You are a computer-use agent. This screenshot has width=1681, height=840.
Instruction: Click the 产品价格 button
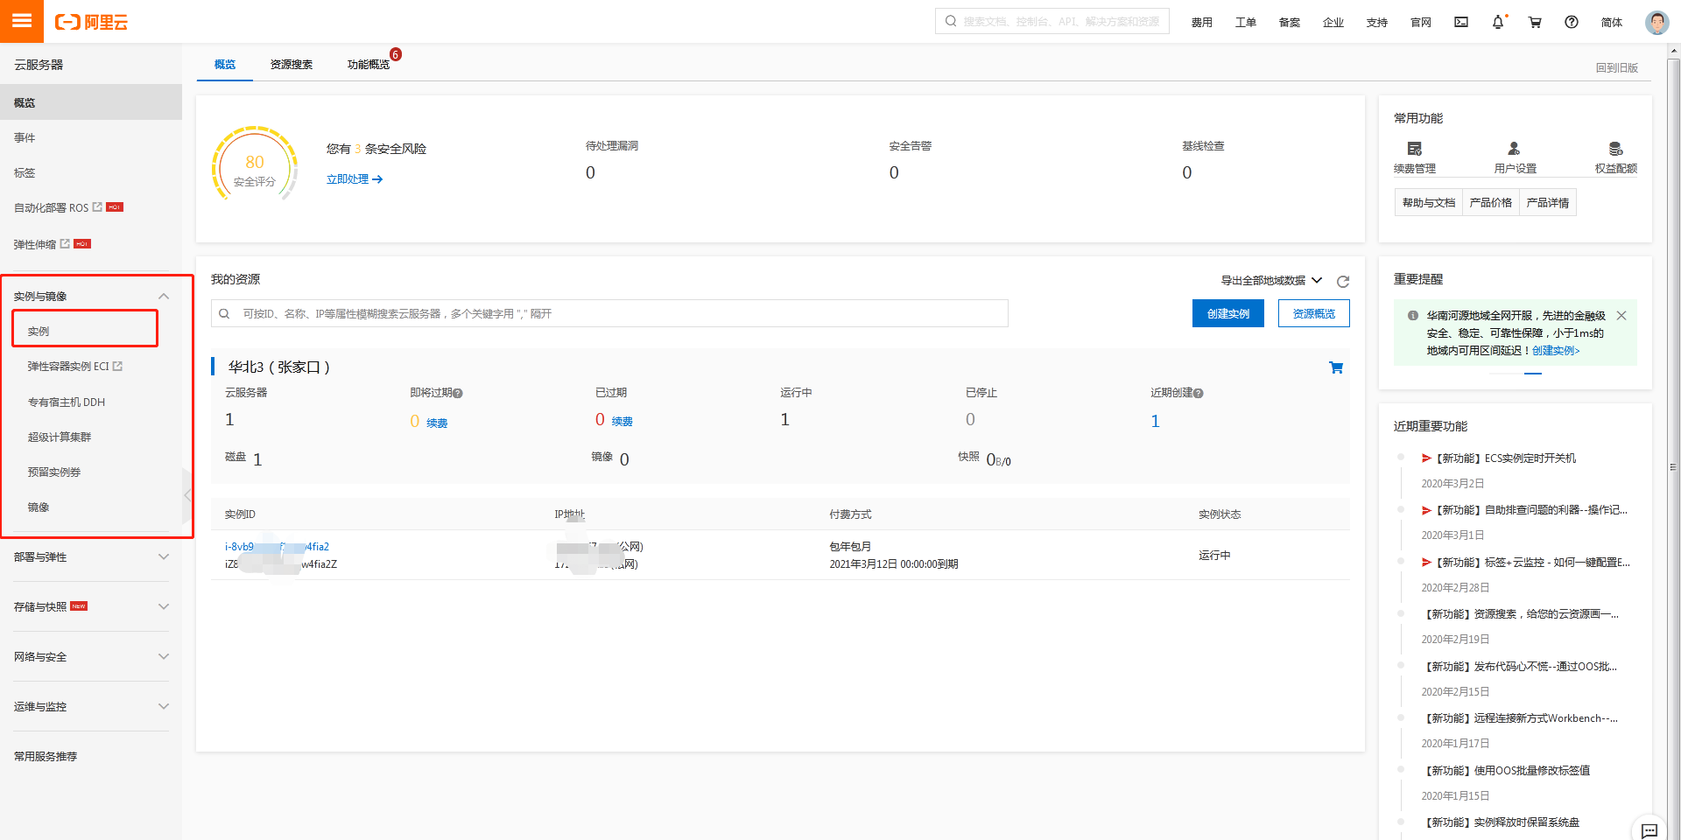tap(1491, 203)
